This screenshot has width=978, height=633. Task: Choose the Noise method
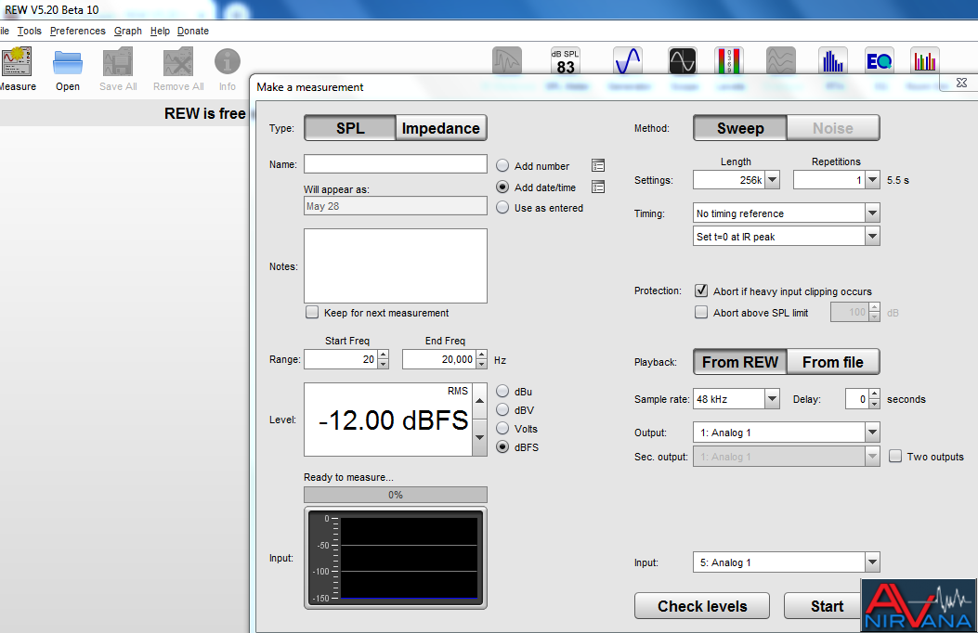click(x=833, y=128)
